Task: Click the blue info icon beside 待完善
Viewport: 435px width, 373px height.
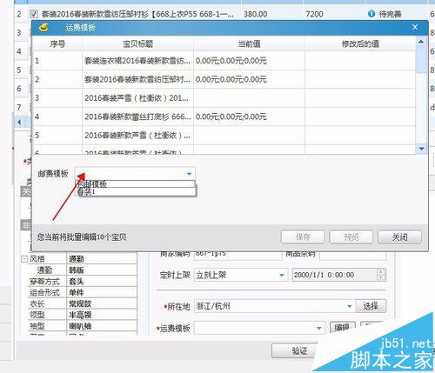Action: click(x=371, y=14)
